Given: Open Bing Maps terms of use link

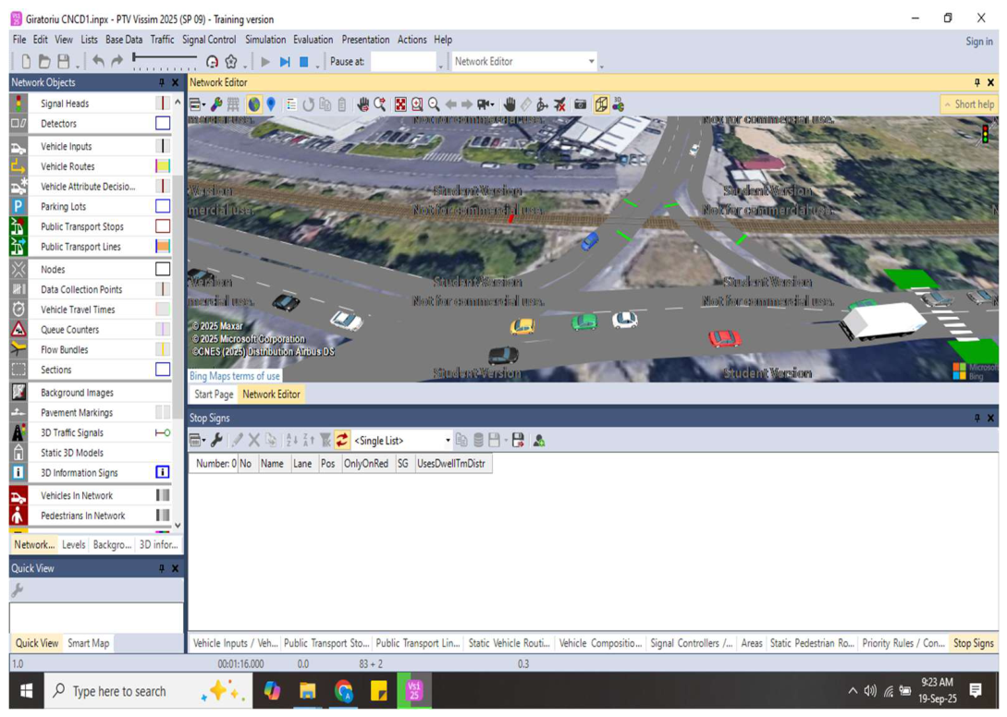Looking at the screenshot, I should (x=234, y=376).
